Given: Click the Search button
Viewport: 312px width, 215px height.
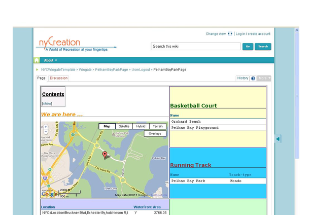Looking at the screenshot, I should tap(263, 47).
